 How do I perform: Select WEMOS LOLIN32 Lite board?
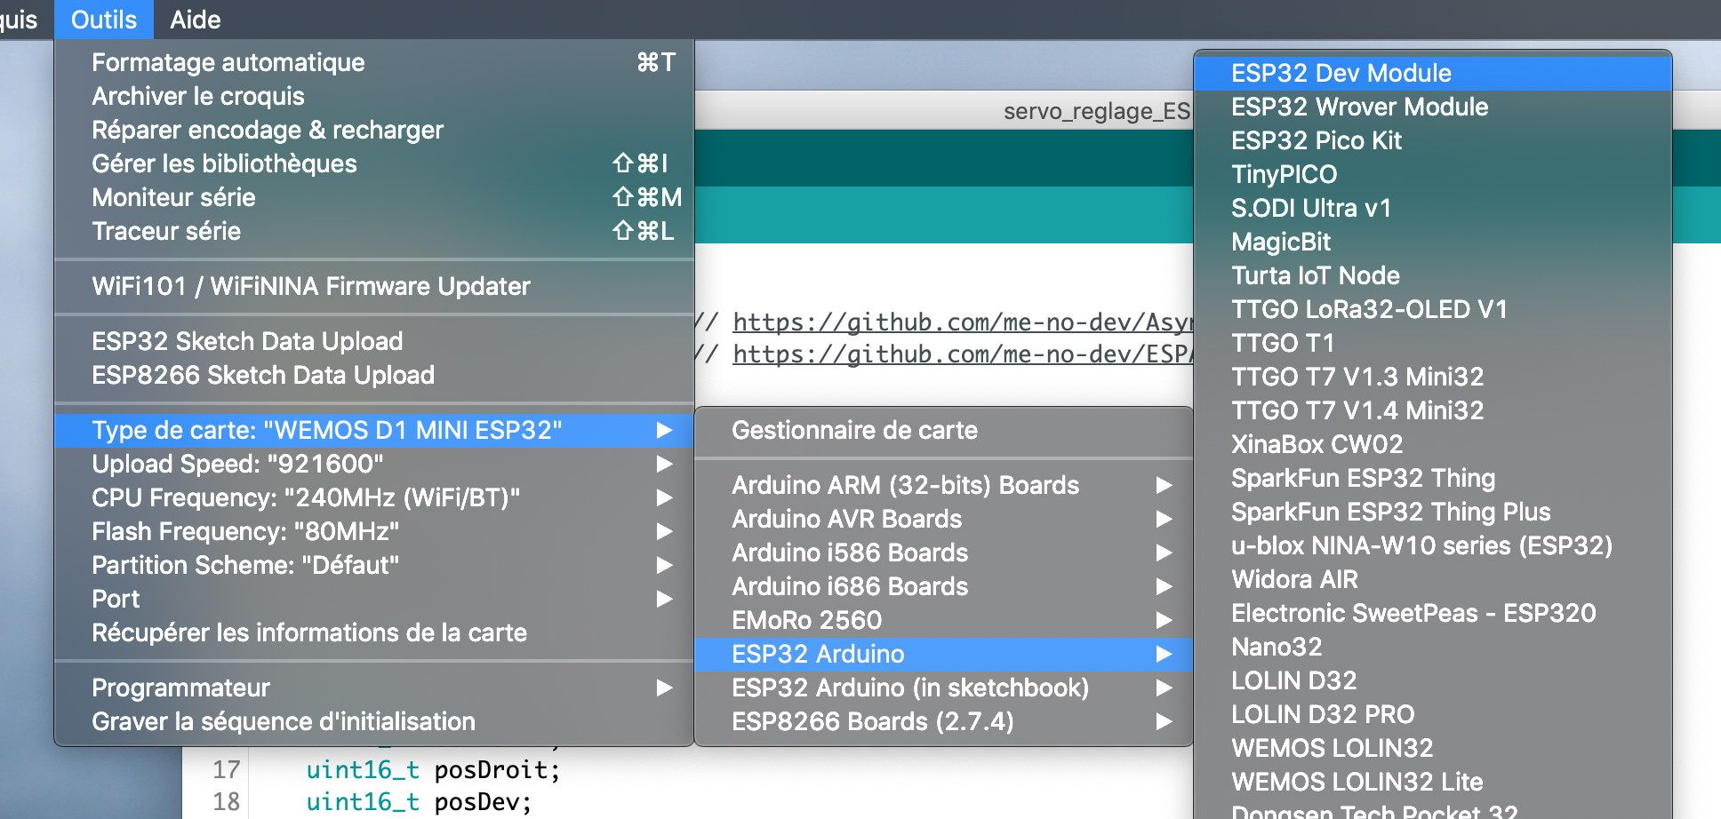click(1433, 782)
